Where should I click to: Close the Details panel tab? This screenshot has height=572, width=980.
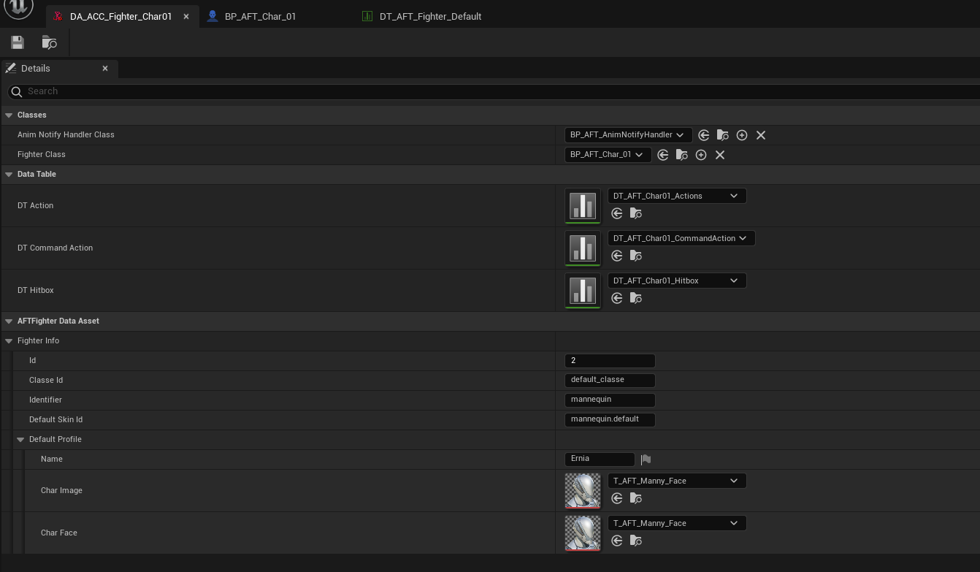pos(105,68)
